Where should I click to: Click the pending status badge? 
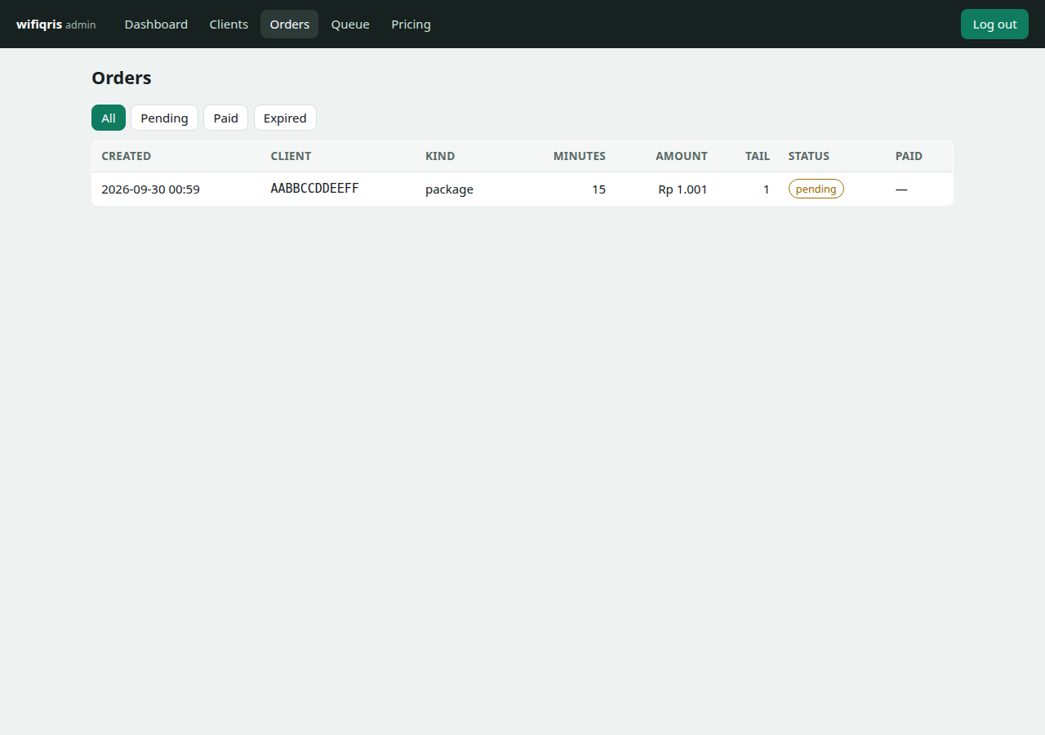point(816,189)
